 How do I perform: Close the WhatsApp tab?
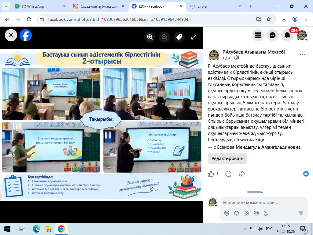64,6
